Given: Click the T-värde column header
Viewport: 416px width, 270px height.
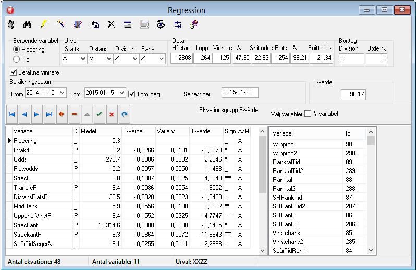Looking at the screenshot, I should pos(206,131).
